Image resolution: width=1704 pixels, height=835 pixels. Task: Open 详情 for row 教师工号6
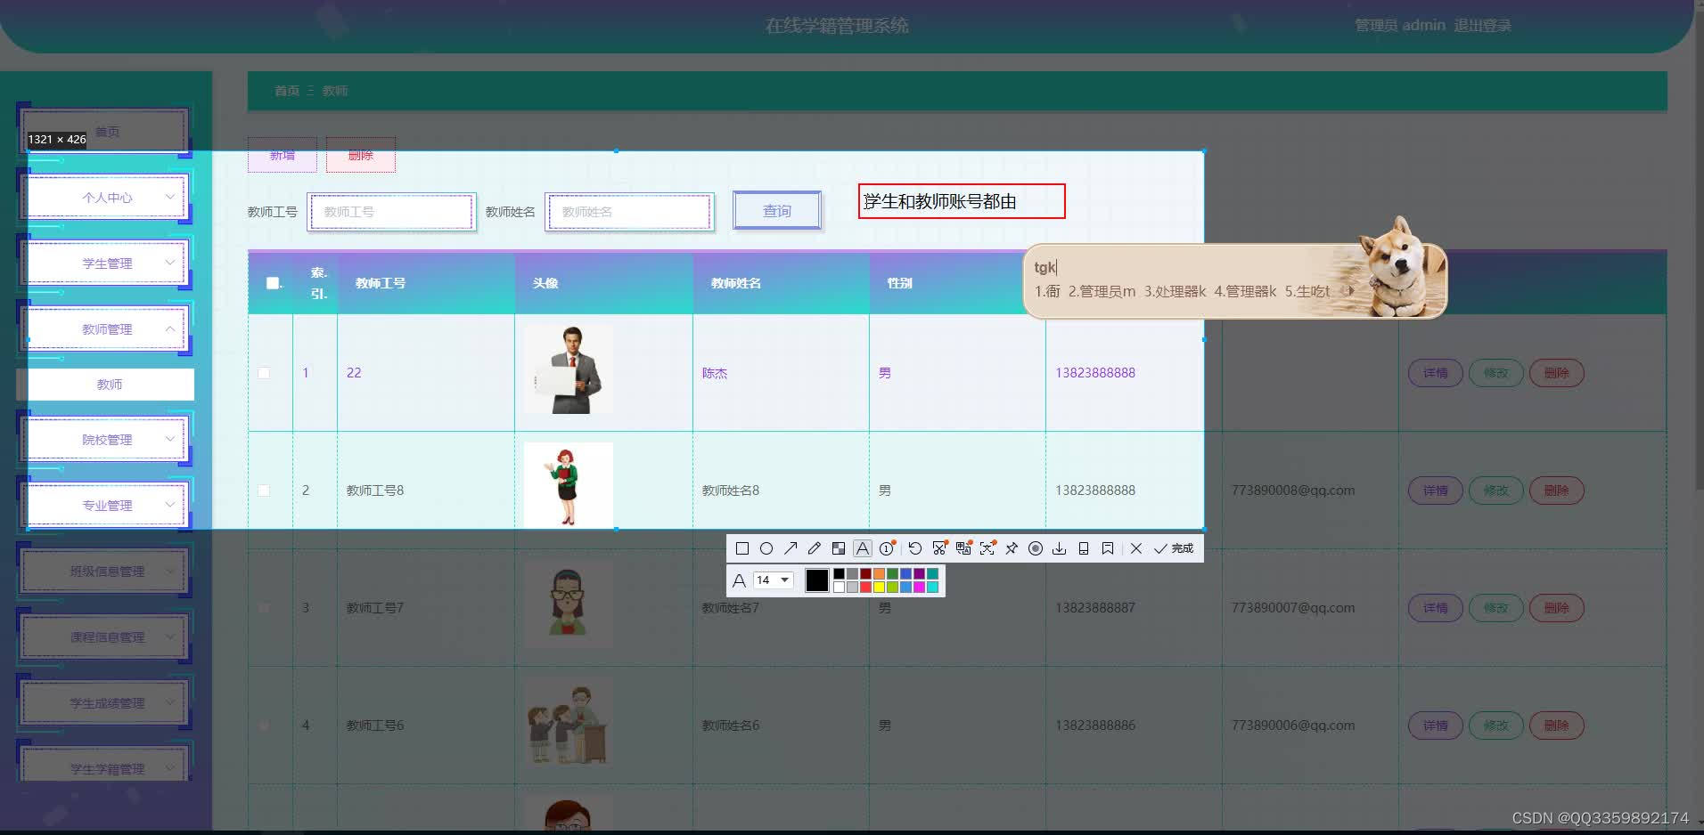coord(1435,726)
